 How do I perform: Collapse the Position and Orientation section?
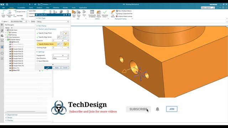(37, 29)
